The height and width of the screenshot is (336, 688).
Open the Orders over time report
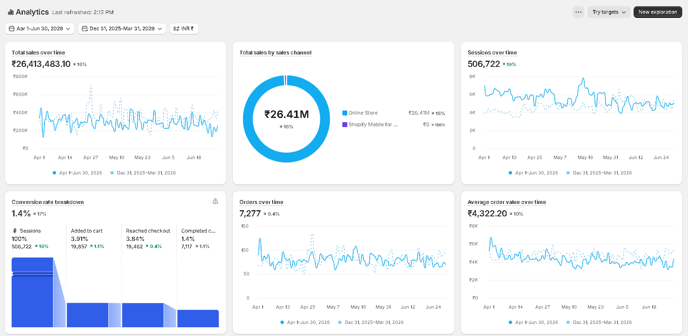pos(261,202)
